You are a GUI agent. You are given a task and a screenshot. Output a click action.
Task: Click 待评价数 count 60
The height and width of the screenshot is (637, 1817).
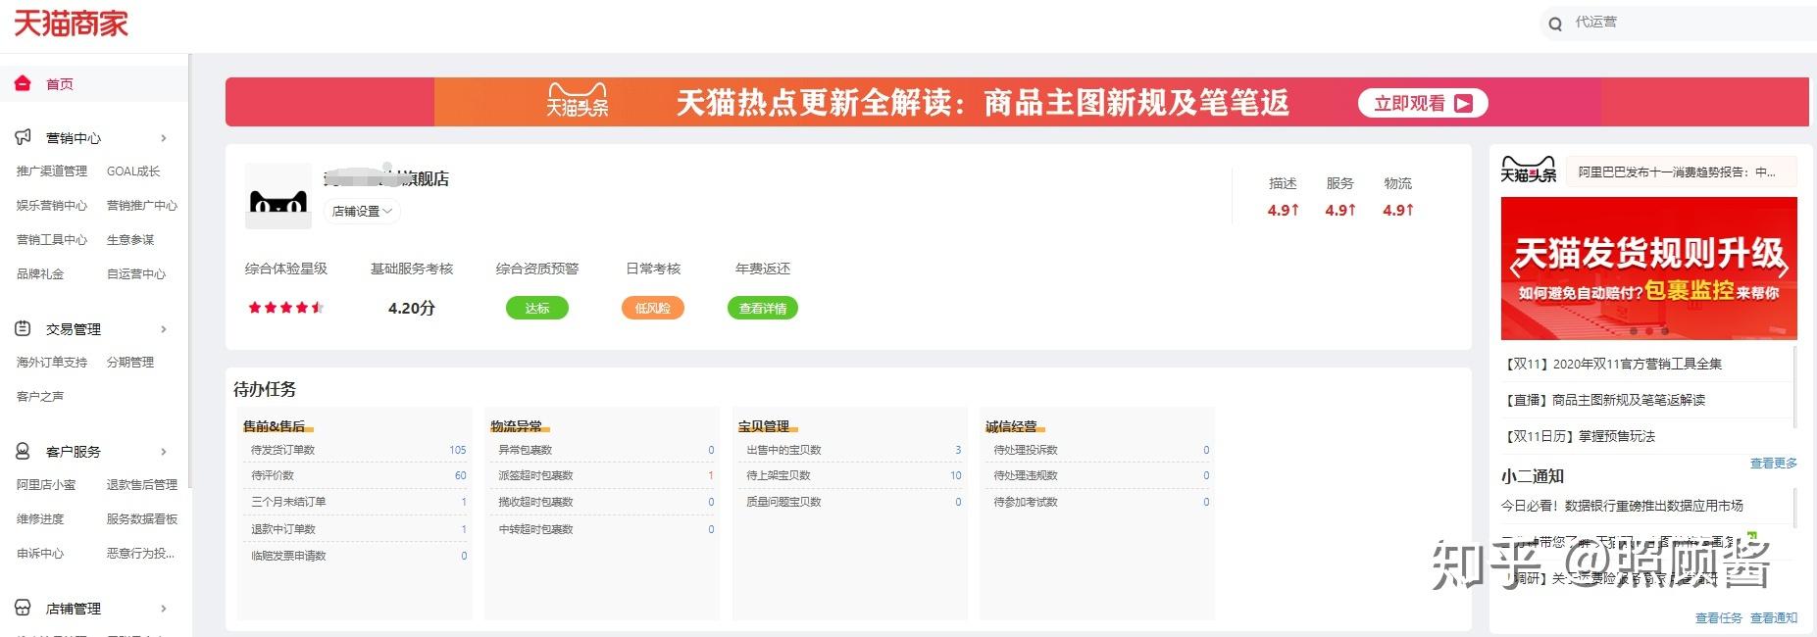(461, 475)
